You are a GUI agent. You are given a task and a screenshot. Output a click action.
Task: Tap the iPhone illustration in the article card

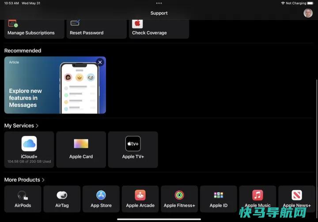pyautogui.click(x=79, y=88)
